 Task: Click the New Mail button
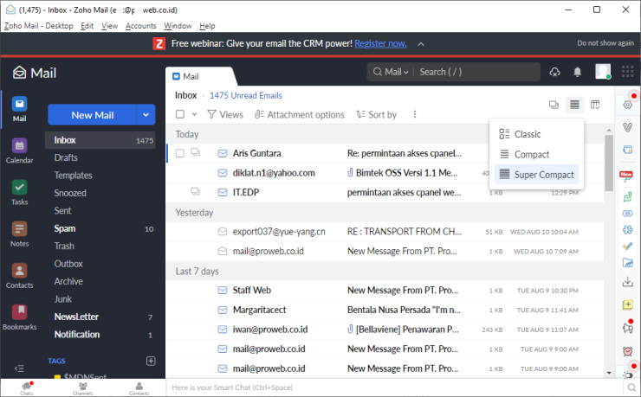click(93, 115)
